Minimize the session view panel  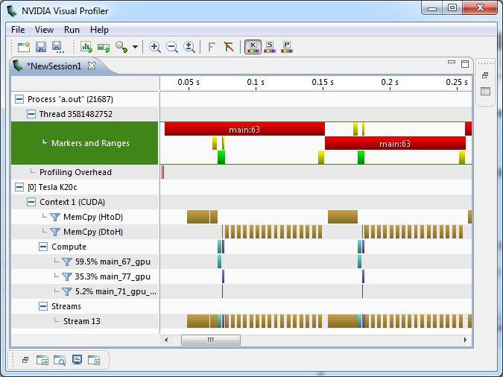click(452, 62)
